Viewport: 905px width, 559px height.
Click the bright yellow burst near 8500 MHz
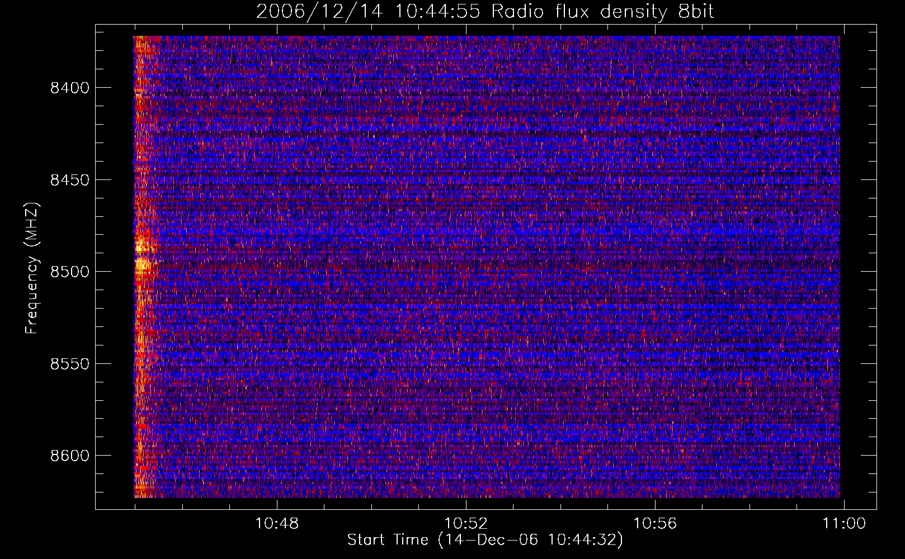point(143,264)
